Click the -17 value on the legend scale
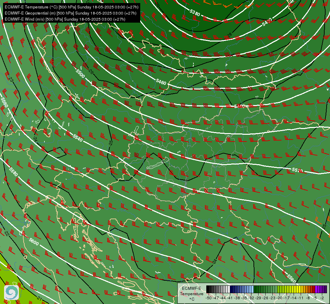330x304 pixels. pyautogui.click(x=287, y=298)
